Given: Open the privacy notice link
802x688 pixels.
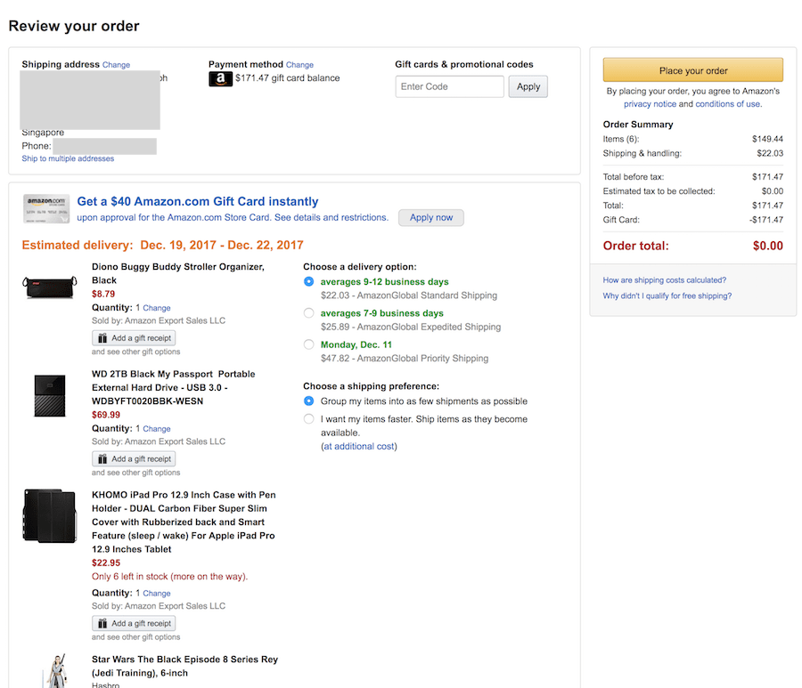Looking at the screenshot, I should pos(650,104).
